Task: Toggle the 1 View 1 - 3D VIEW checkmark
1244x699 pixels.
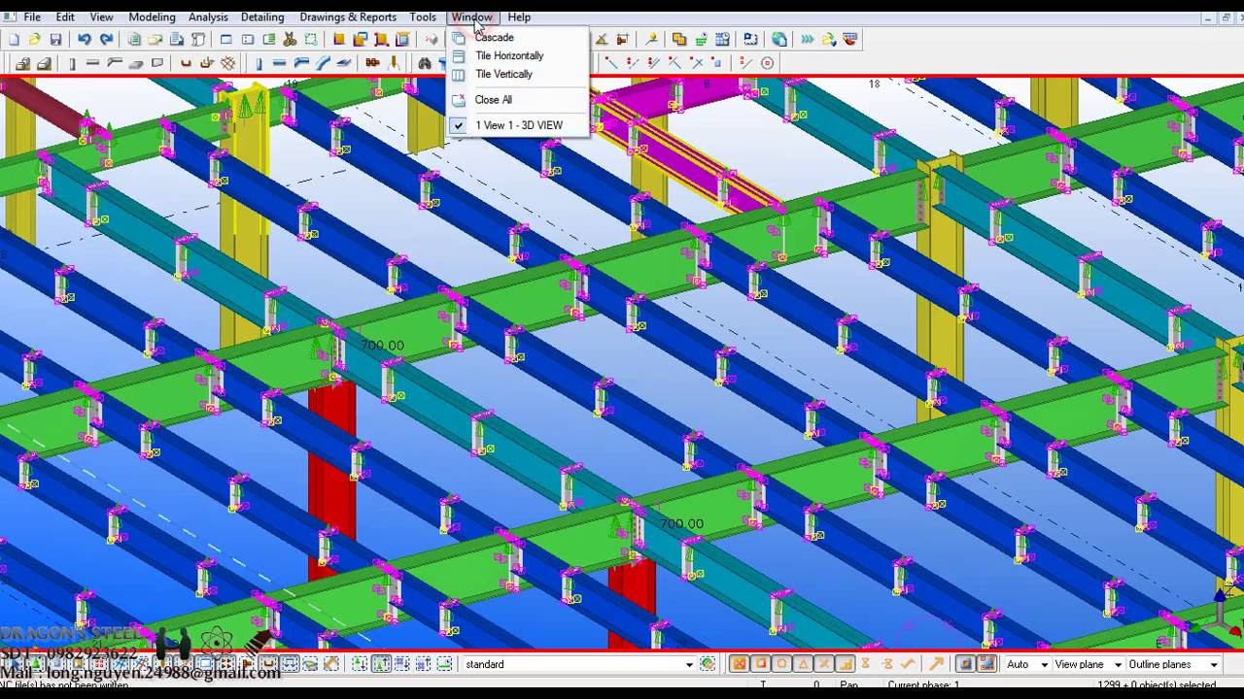Action: click(x=459, y=125)
